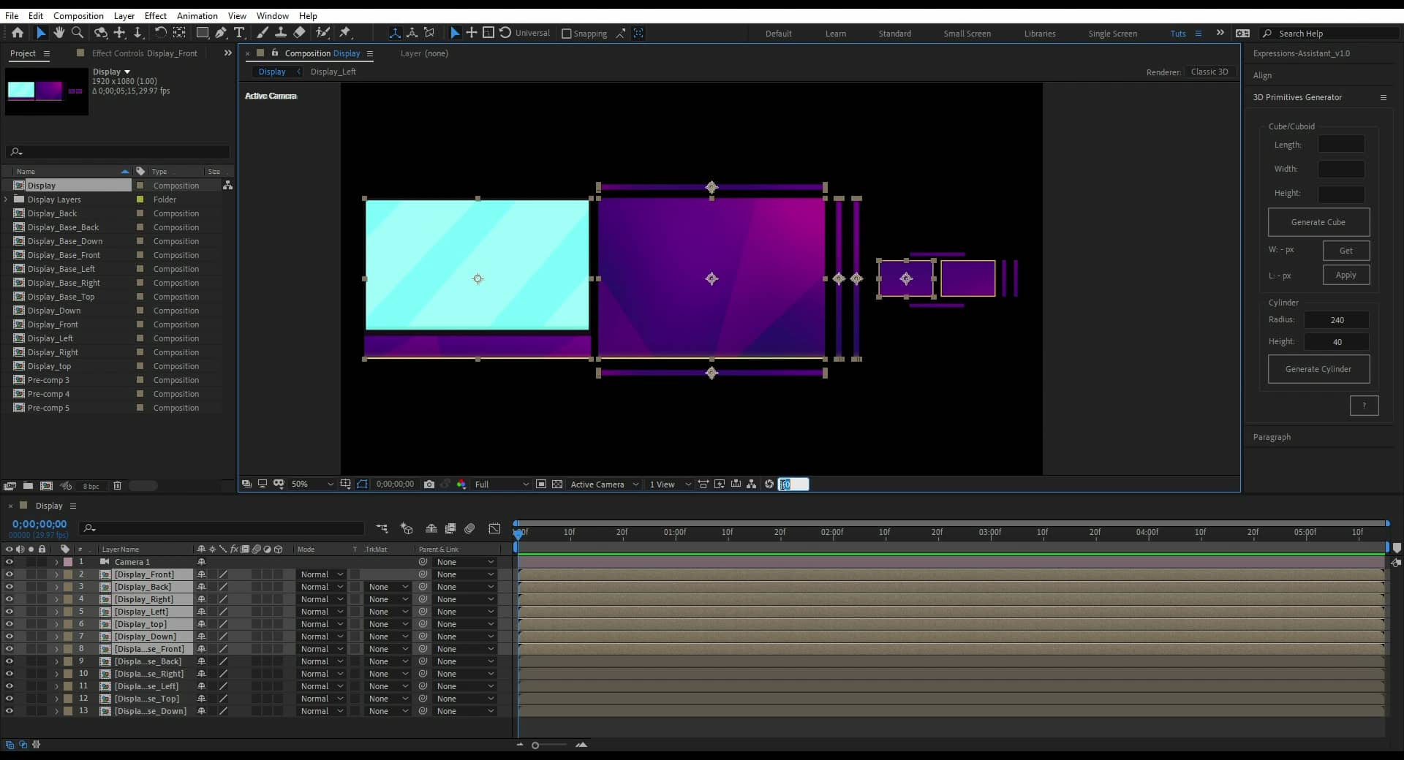The image size is (1404, 760).
Task: Click the Generate Cube button
Action: click(1318, 222)
